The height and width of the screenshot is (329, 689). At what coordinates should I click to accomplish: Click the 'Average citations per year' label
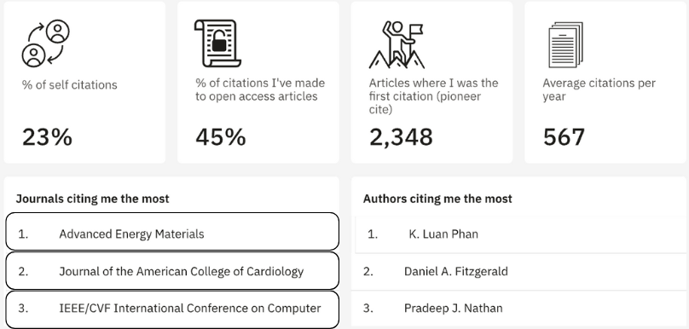(x=599, y=89)
